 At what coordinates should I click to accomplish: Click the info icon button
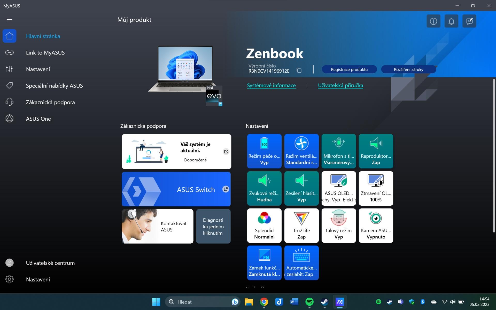(x=433, y=21)
